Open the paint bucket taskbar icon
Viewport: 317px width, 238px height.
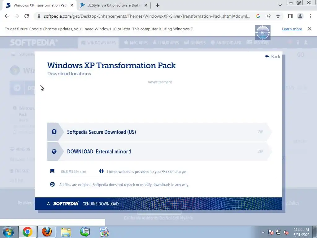(104, 232)
